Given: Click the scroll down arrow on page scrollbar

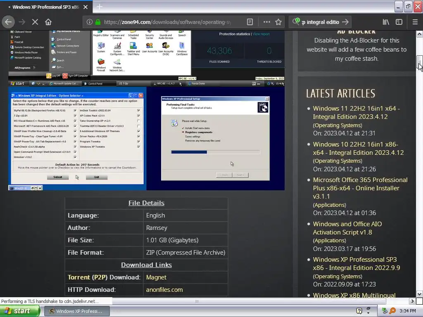Looking at the screenshot, I should click(x=419, y=294).
